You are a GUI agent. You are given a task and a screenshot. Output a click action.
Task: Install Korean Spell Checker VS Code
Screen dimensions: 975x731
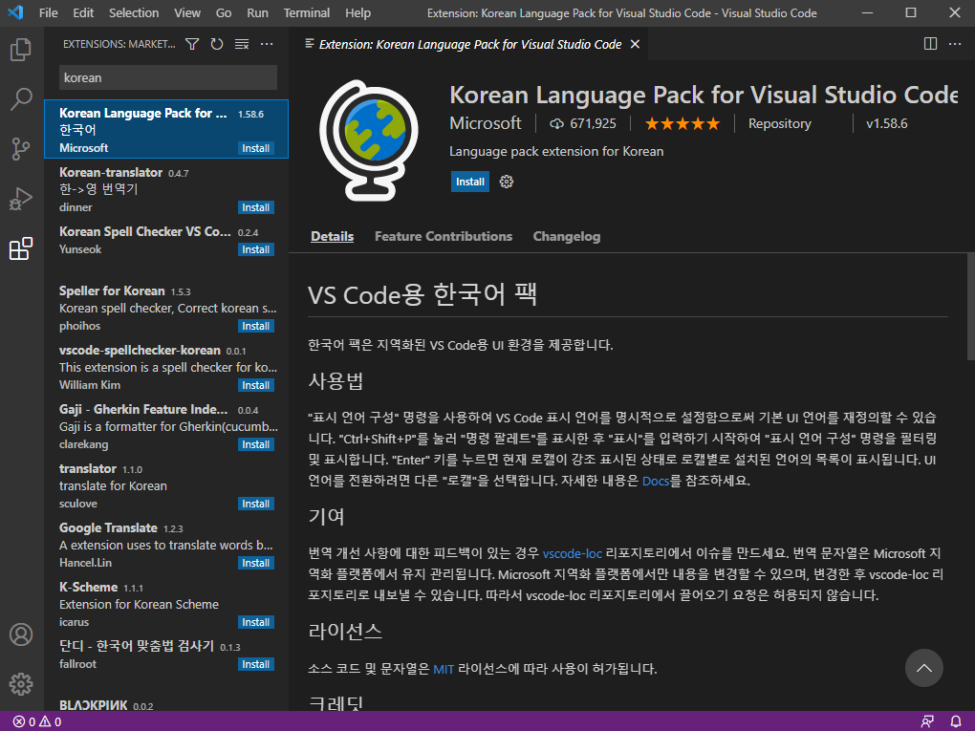pyautogui.click(x=255, y=249)
